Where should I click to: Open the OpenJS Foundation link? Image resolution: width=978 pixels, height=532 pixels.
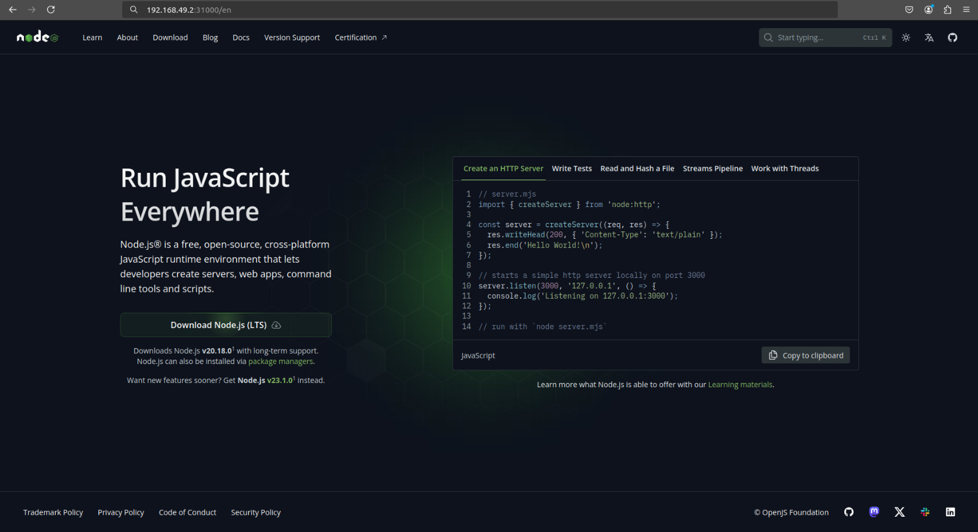click(x=792, y=512)
